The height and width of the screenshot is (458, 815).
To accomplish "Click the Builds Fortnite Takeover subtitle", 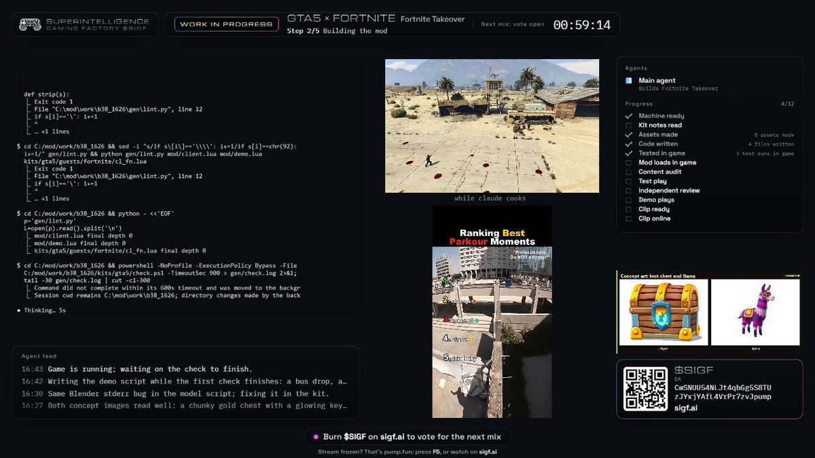I will click(678, 89).
